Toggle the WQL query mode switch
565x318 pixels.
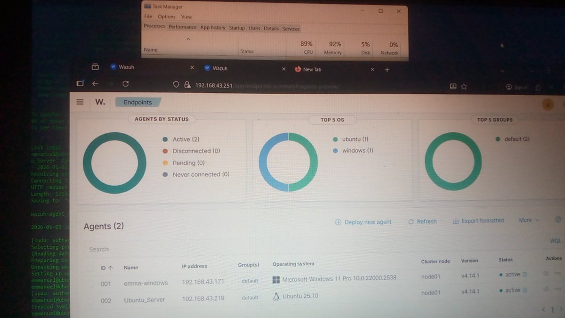point(556,241)
